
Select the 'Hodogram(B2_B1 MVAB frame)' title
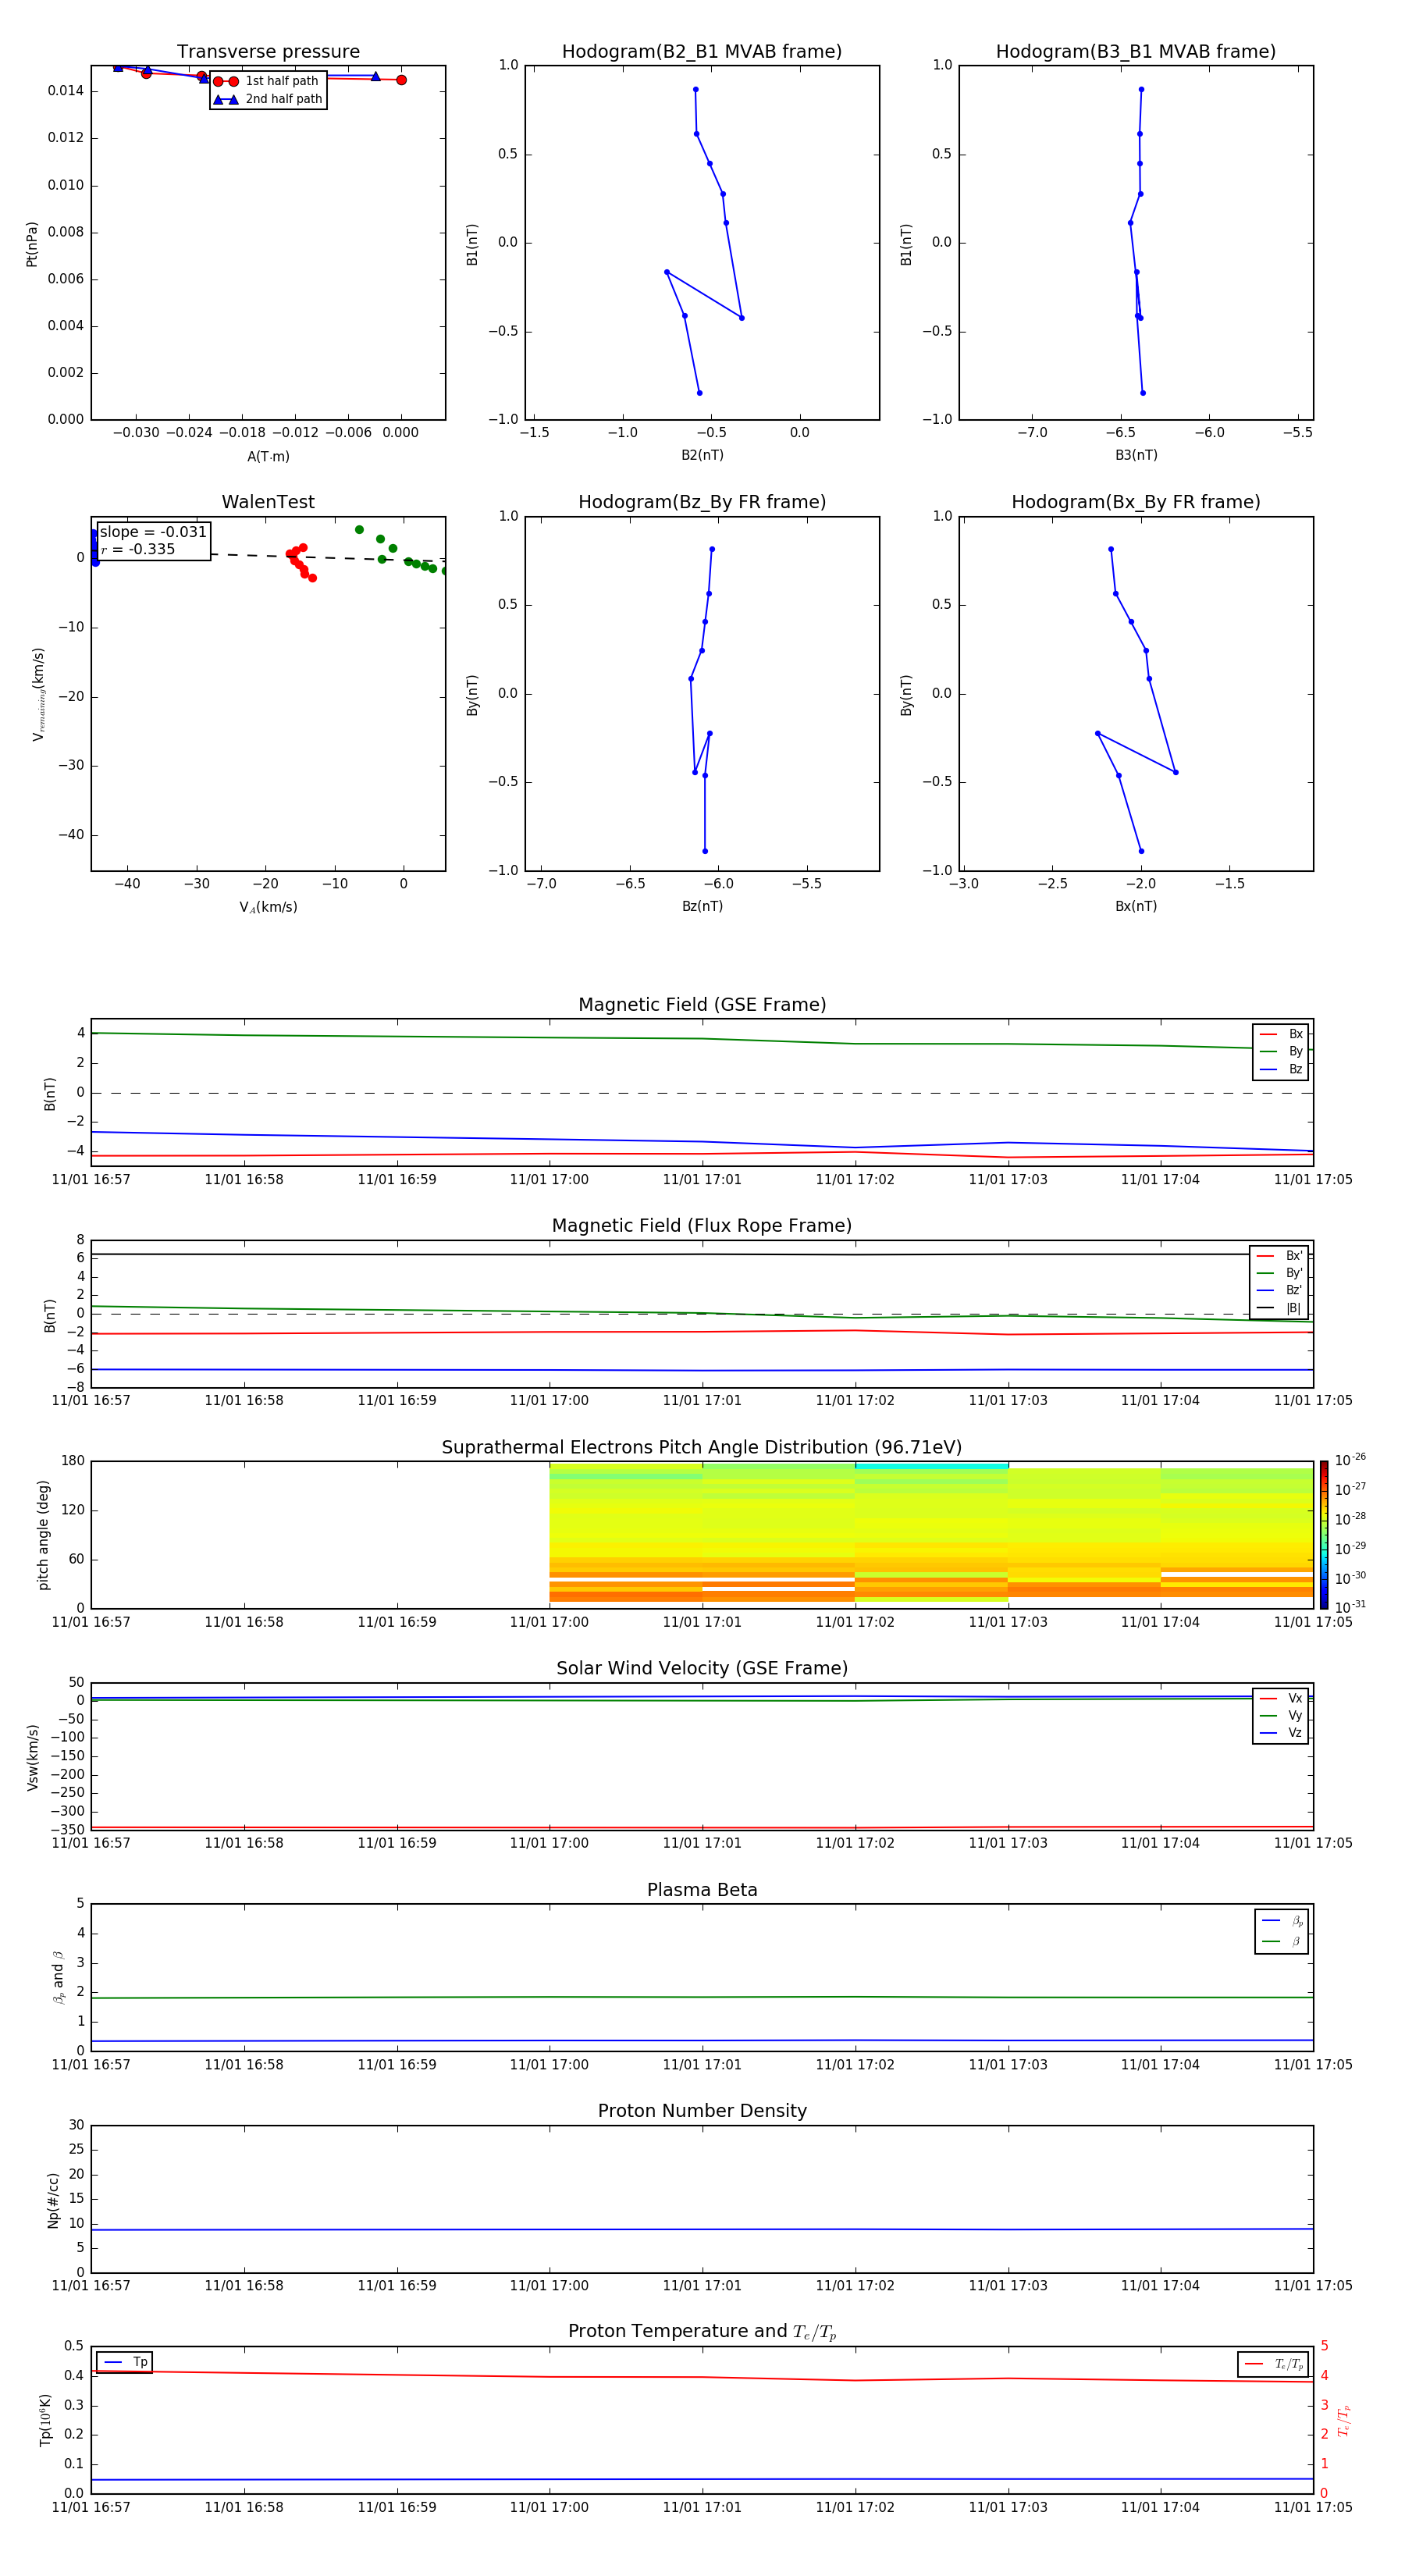coord(702,52)
